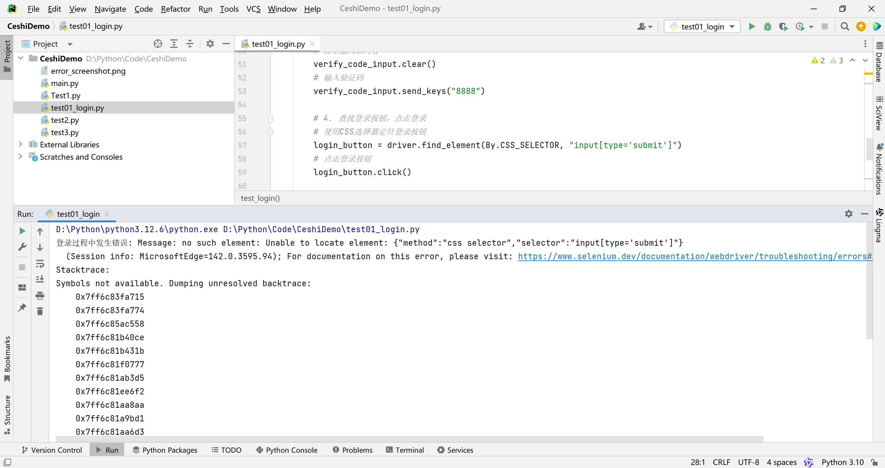Open the VCS menu
The height and width of the screenshot is (468, 885).
coord(253,9)
